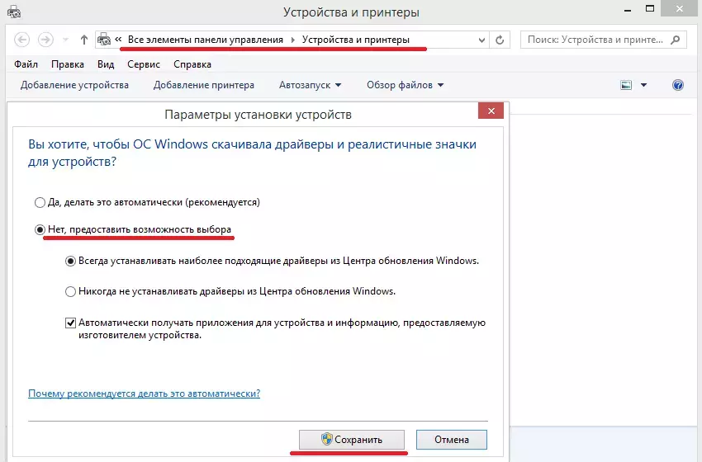Expand the address bar history dropdown
This screenshot has height=462, width=702.
coord(481,40)
